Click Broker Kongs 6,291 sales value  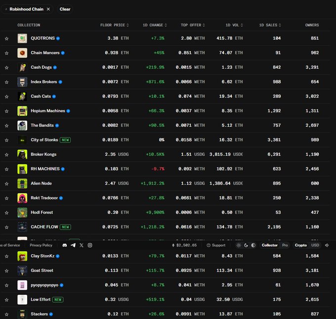click(274, 154)
